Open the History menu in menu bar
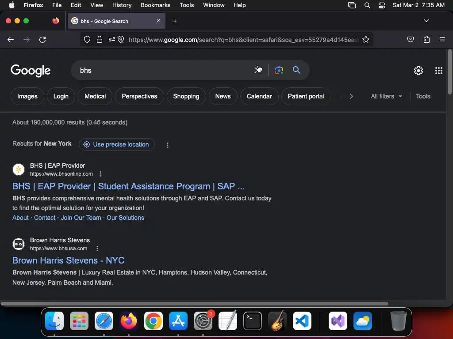Image resolution: width=453 pixels, height=339 pixels. pos(122,5)
